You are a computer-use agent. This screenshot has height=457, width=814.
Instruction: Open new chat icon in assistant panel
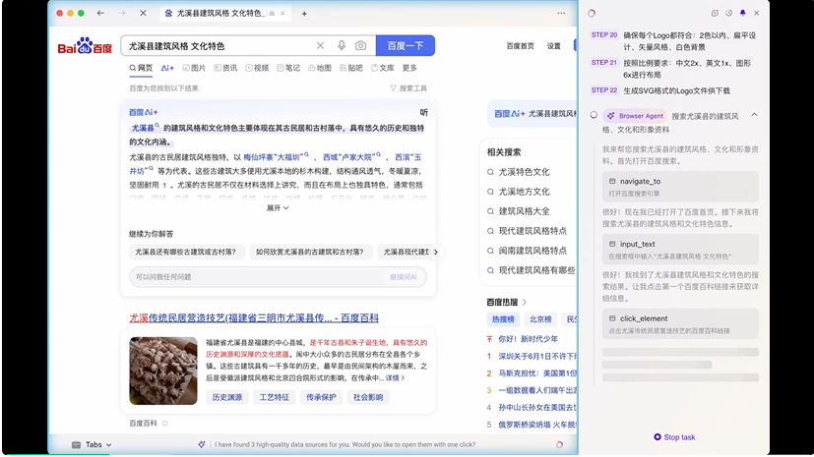[x=715, y=13]
